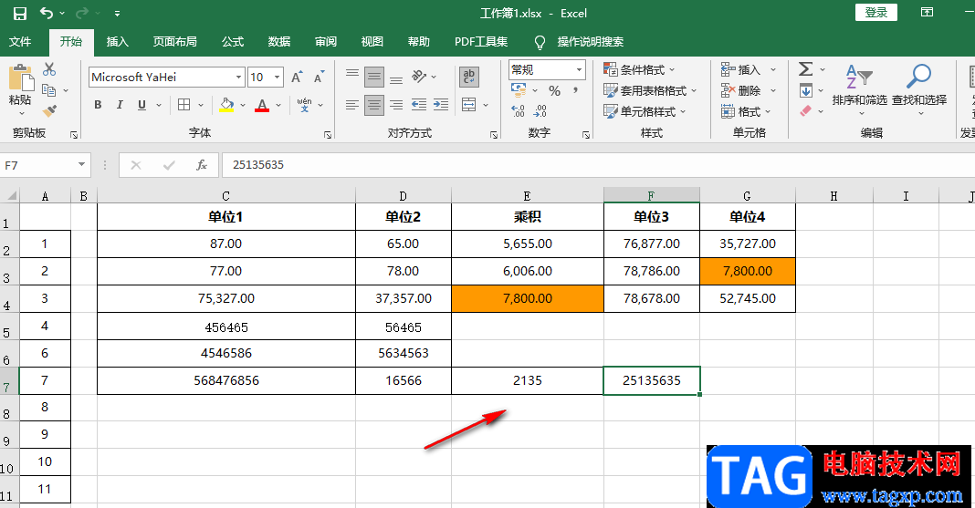Apply red font color A
The height and width of the screenshot is (508, 975).
[x=262, y=104]
